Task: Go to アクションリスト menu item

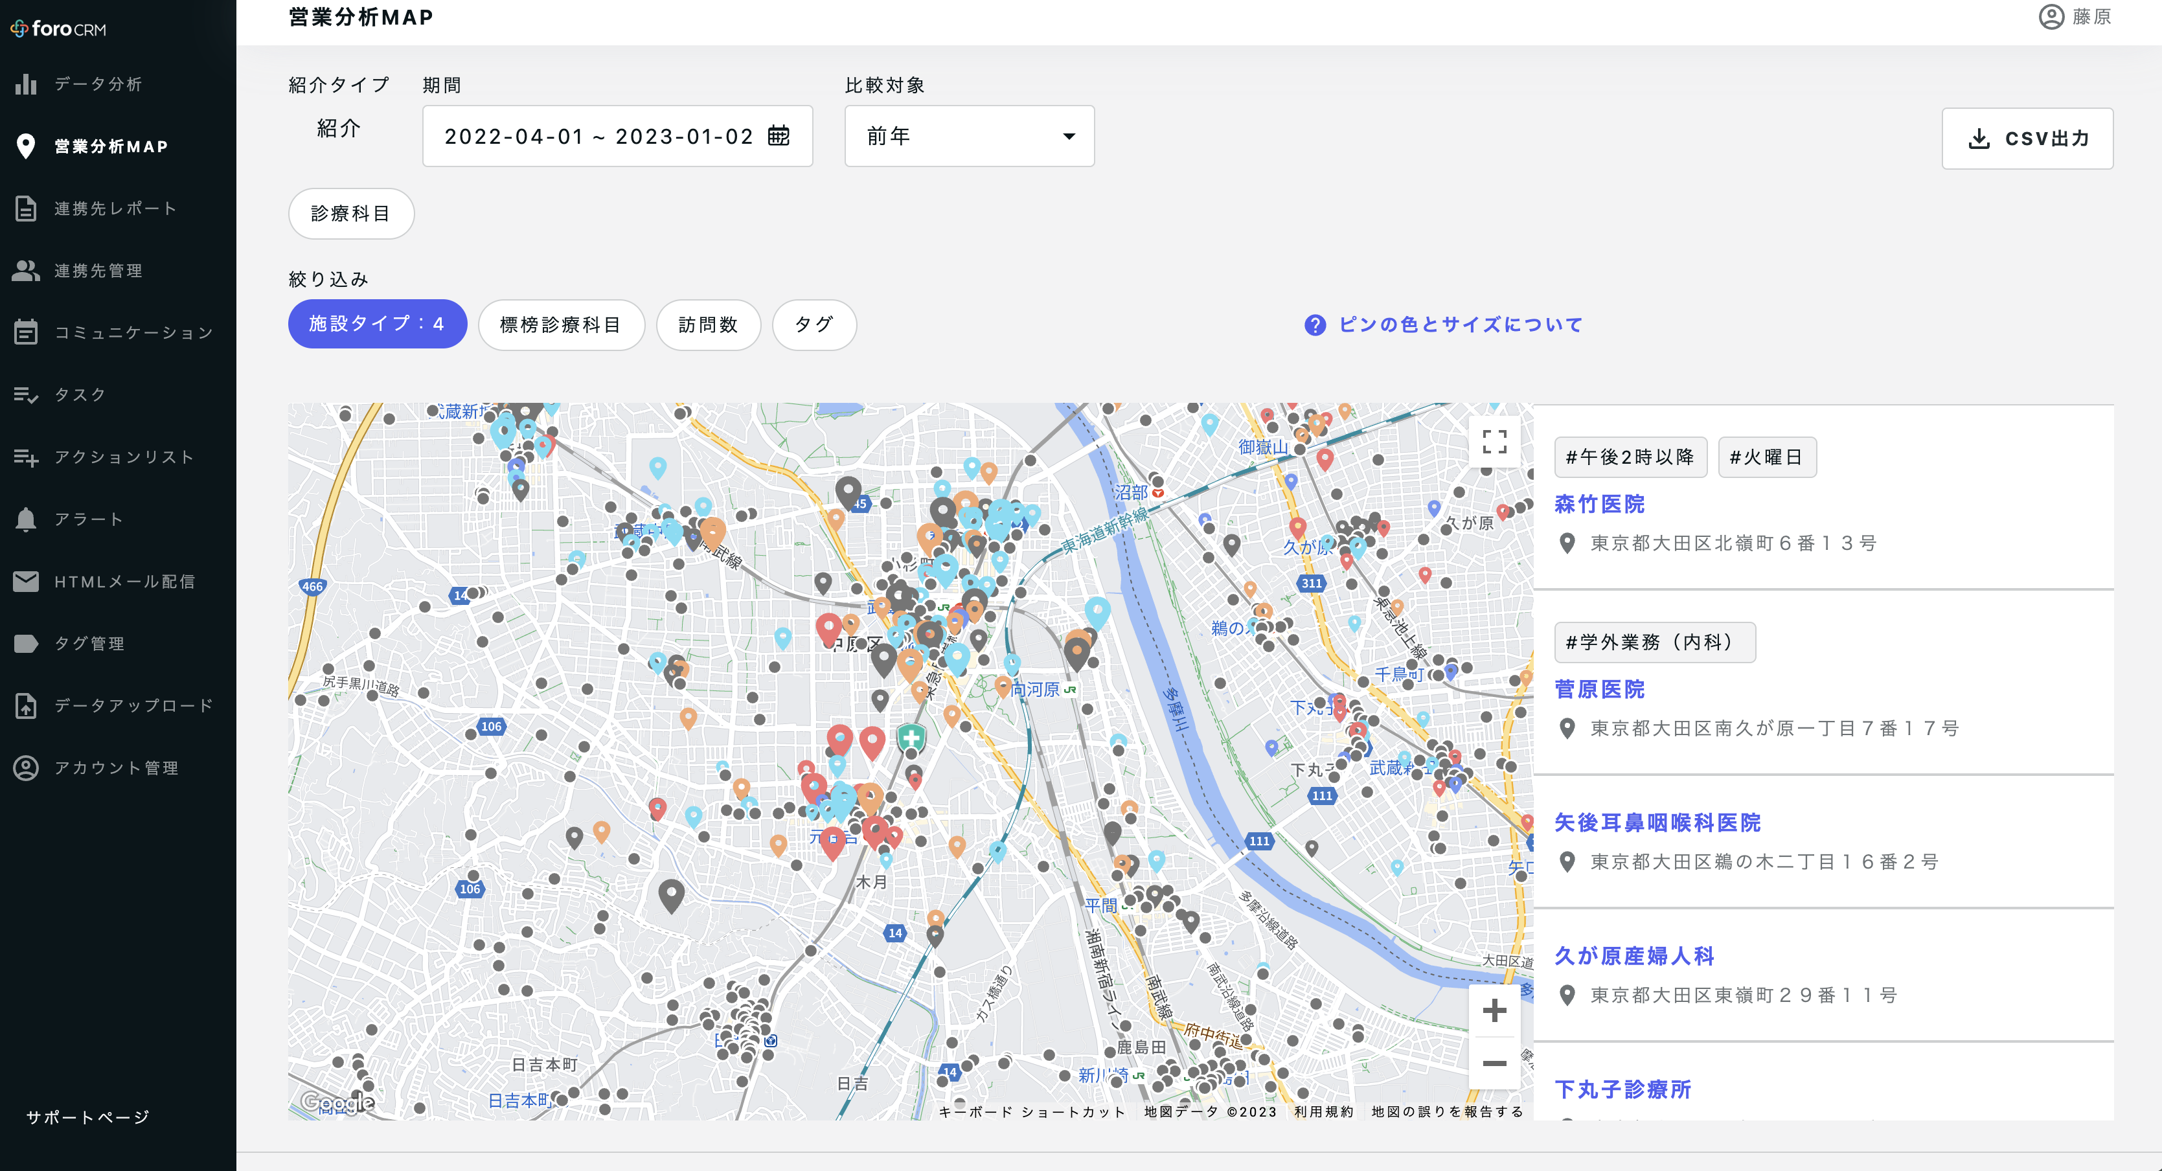Action: pos(124,457)
